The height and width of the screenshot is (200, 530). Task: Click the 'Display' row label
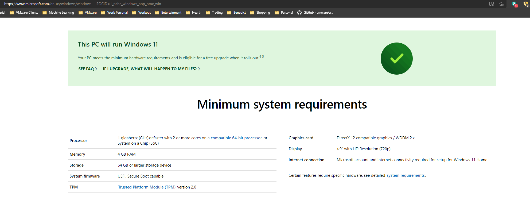(295, 149)
